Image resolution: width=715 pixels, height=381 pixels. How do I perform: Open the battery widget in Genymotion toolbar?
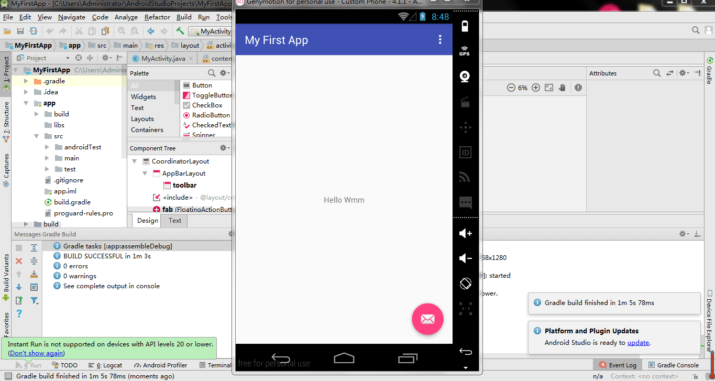click(465, 26)
